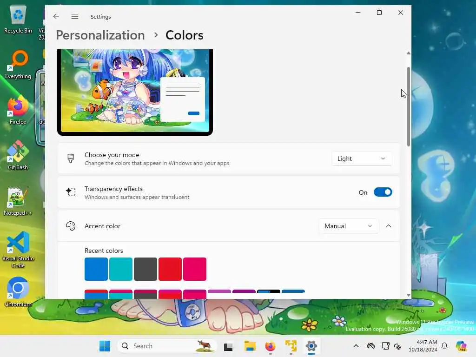Click the desktop preview thumbnail image
The image size is (476, 357).
tap(135, 92)
